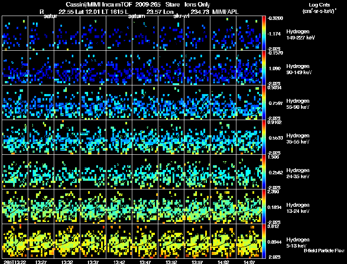Image resolution: width=347 pixels, height=264 pixels.
Task: Click the '14:02' time axis label
Action: pos(223,262)
